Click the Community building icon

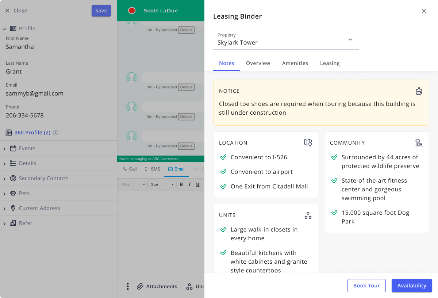click(x=419, y=143)
